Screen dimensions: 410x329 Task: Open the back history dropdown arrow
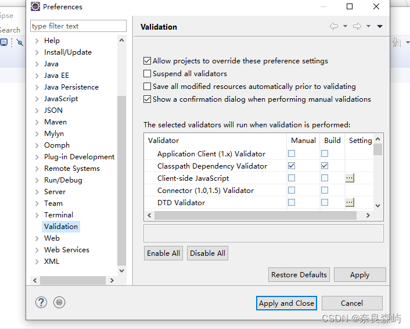345,26
